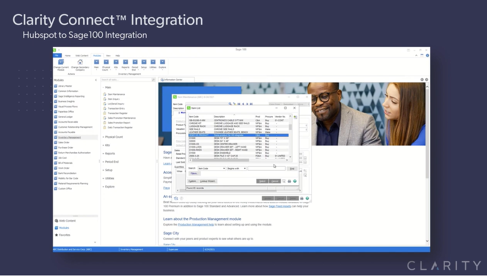
Task: Click the Custom Office module icon
Action: tap(56, 188)
